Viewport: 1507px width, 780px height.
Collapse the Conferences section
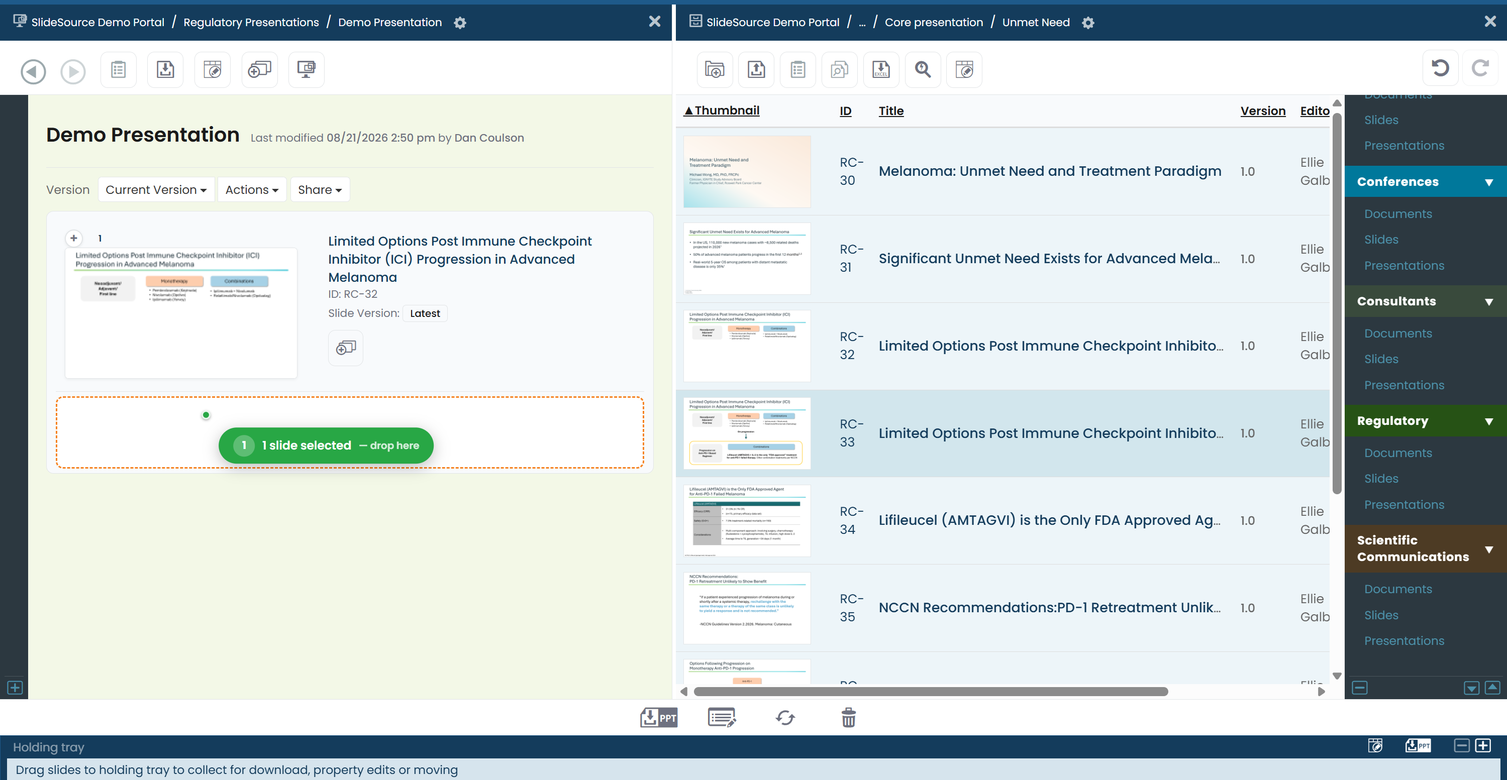(1489, 182)
